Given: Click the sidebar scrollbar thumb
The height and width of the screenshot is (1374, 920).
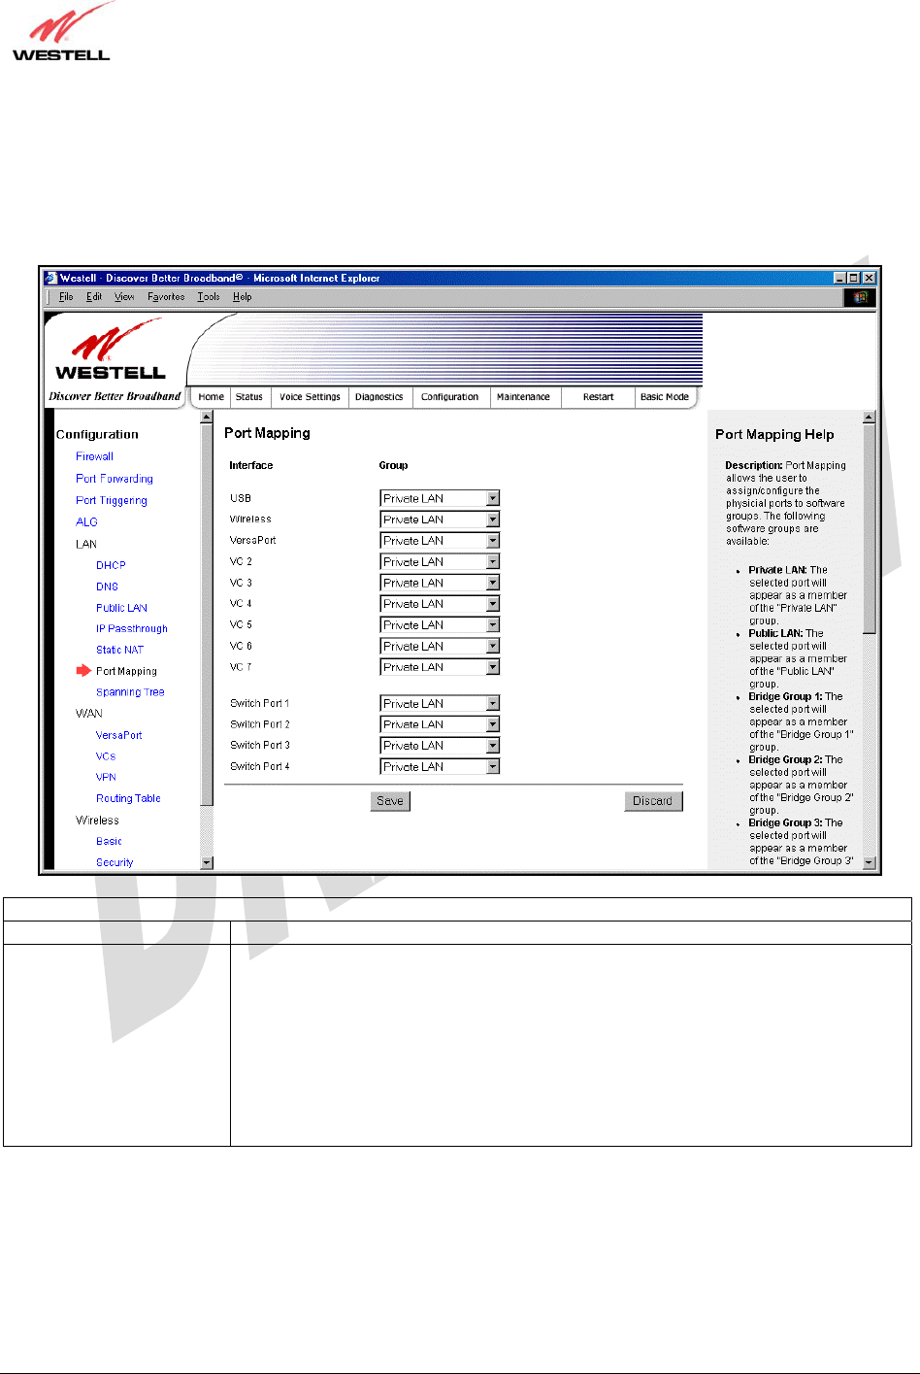Looking at the screenshot, I should pyautogui.click(x=206, y=614).
